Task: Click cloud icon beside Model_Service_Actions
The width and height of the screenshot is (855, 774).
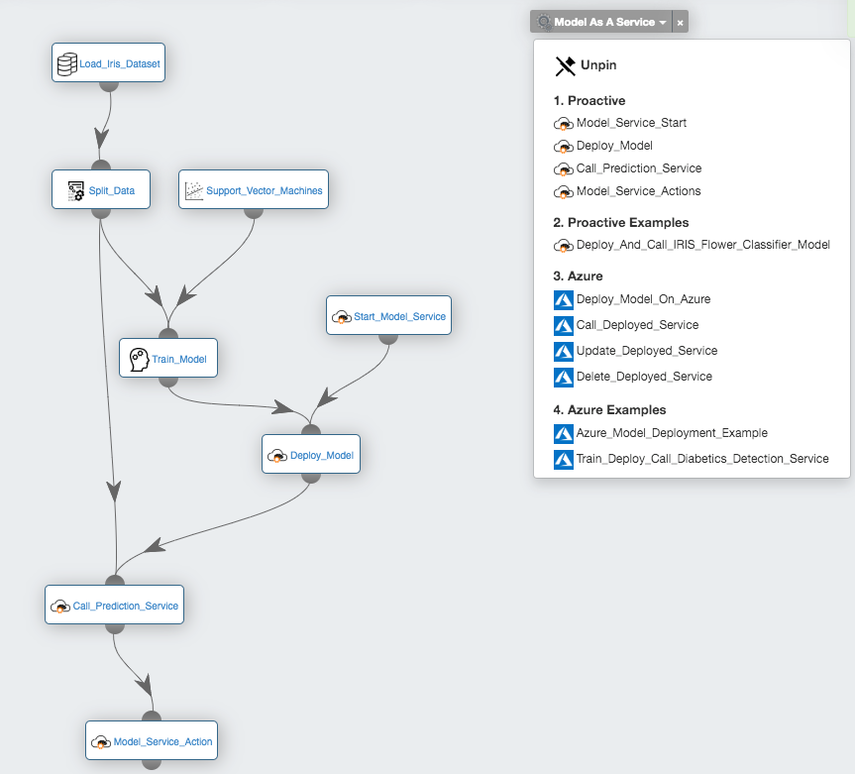Action: point(564,192)
